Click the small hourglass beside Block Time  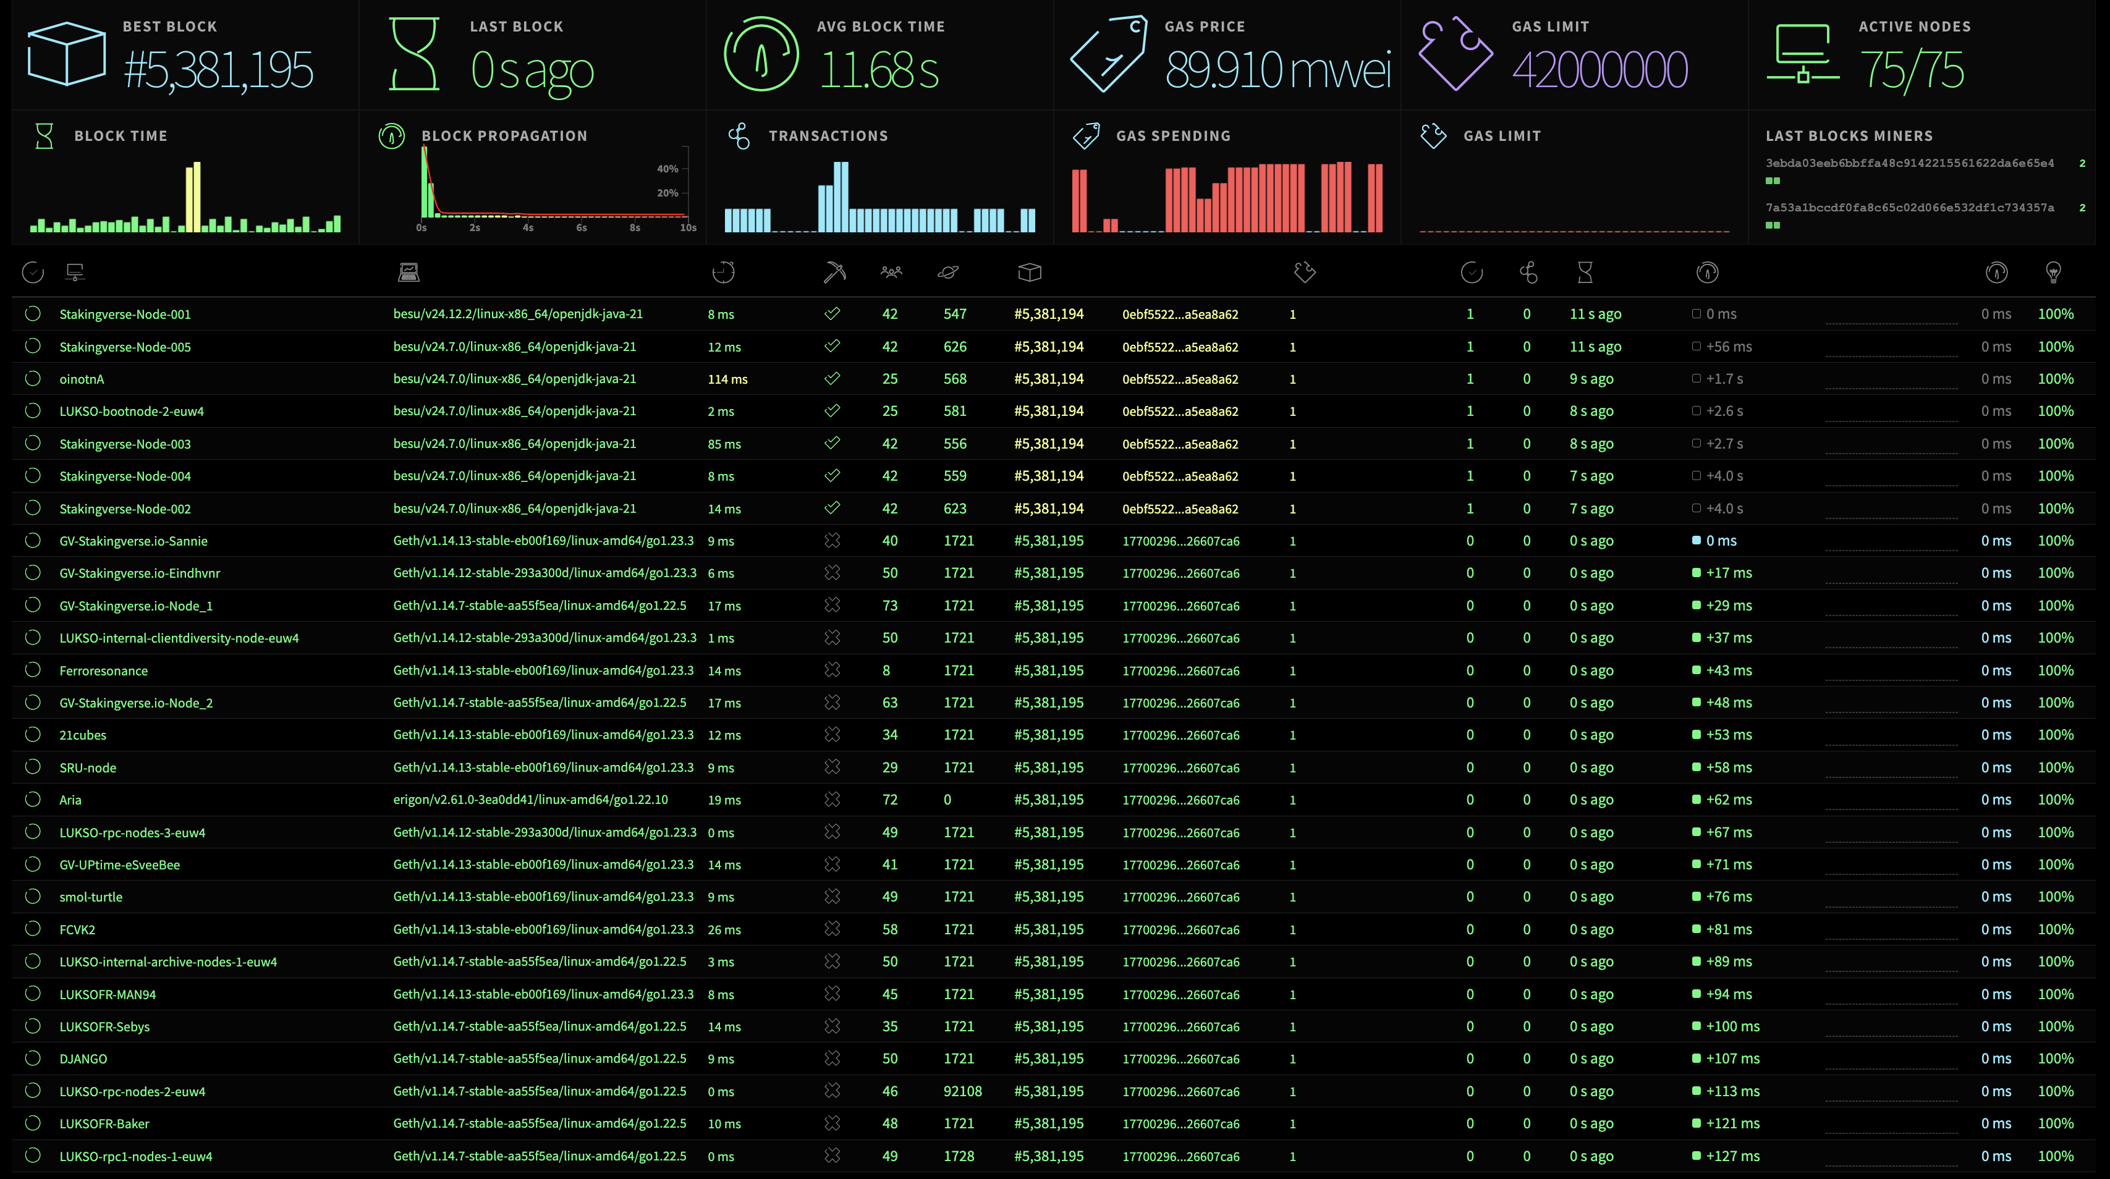(44, 136)
